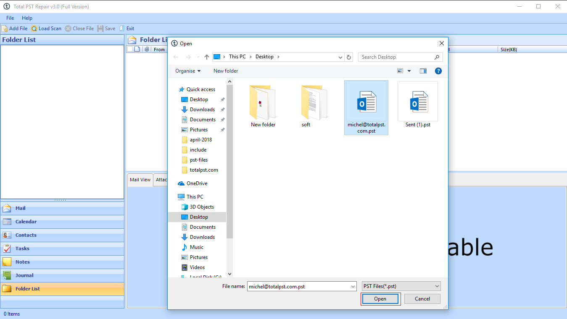Select Folder List in navigation pane
This screenshot has height=319, width=567.
pyautogui.click(x=62, y=289)
